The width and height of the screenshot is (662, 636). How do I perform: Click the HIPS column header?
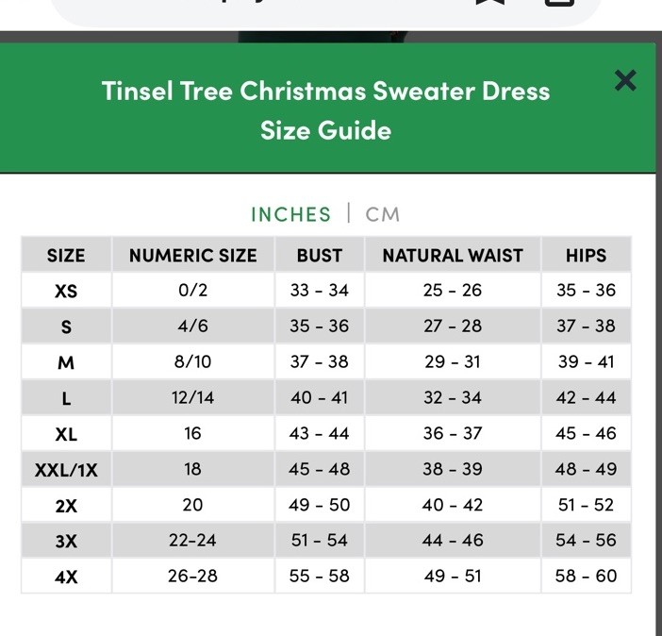586,255
